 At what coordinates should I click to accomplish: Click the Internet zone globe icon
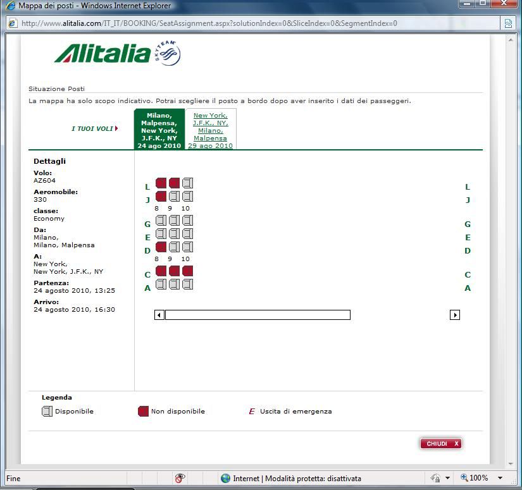tap(225, 479)
